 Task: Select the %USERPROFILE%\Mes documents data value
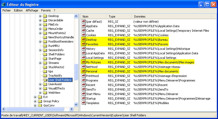click(x=156, y=71)
